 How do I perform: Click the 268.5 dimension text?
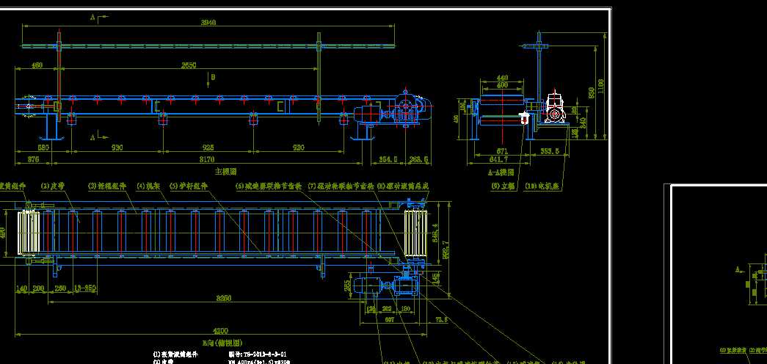(419, 159)
